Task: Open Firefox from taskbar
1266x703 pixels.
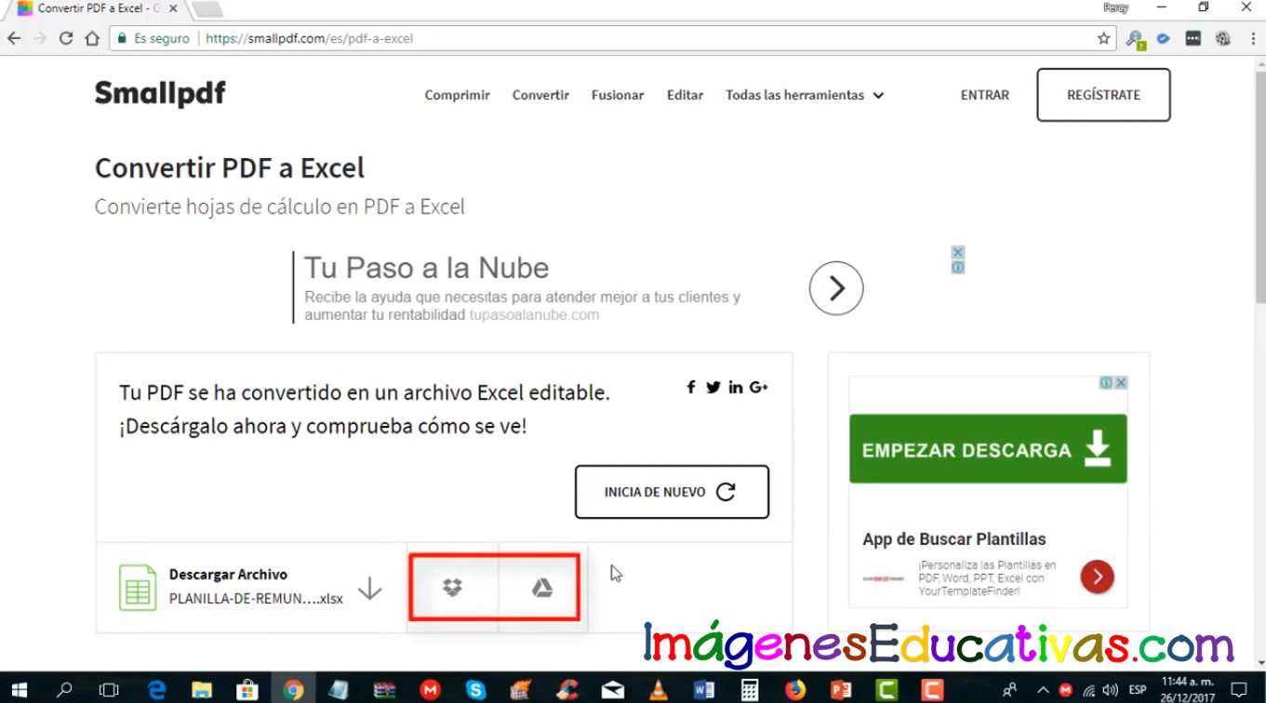Action: pos(795,690)
